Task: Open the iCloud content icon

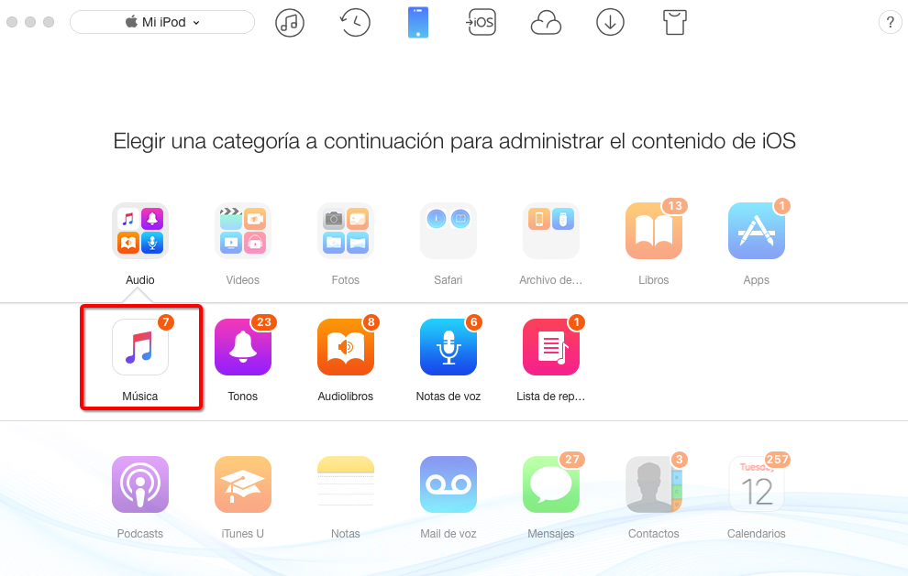Action: pos(546,23)
